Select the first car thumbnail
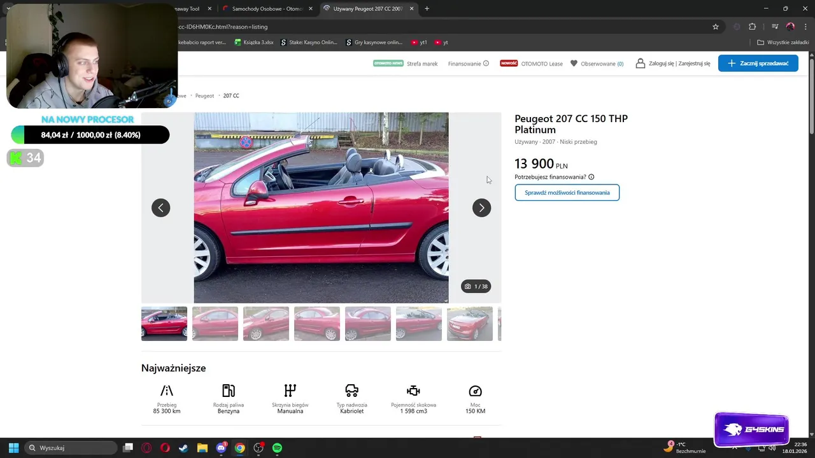This screenshot has width=815, height=458. [164, 324]
